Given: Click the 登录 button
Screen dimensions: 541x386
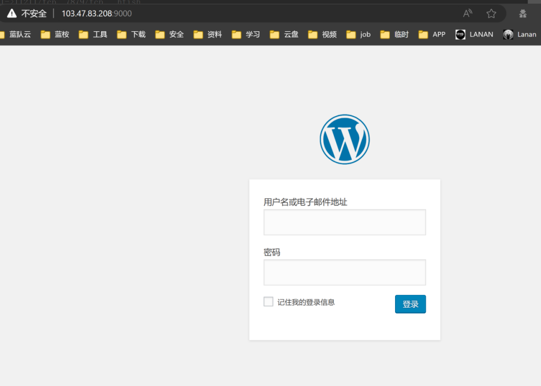Looking at the screenshot, I should [x=410, y=304].
